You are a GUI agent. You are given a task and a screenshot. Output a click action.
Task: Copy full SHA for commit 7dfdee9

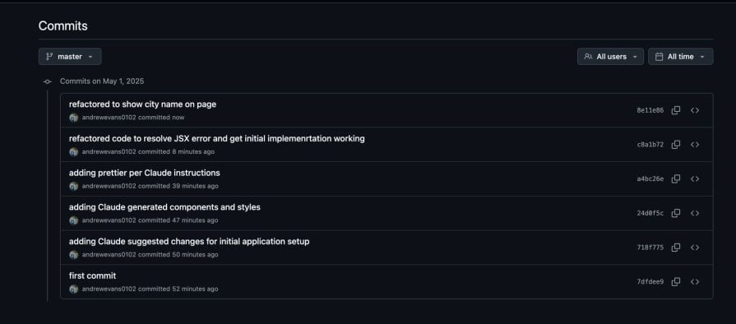[x=676, y=282]
